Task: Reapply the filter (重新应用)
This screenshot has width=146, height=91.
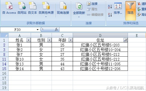Action: [141, 9]
